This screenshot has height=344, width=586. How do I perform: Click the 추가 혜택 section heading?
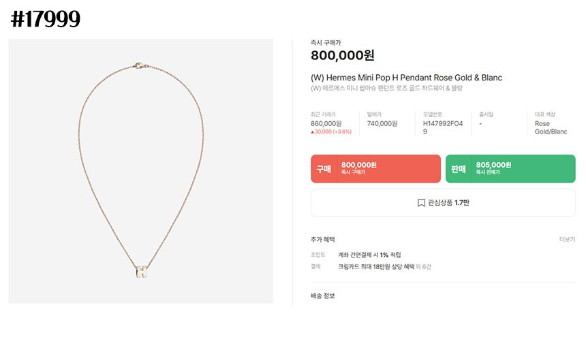click(x=323, y=240)
